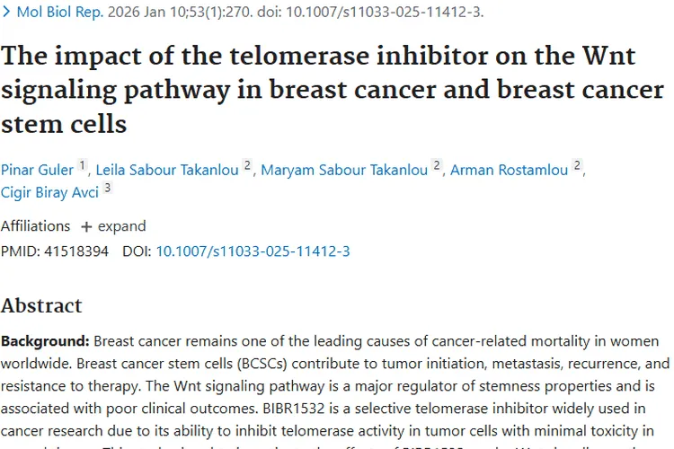
Task: Open the Mol Biol Rep journal link
Action: click(x=53, y=12)
